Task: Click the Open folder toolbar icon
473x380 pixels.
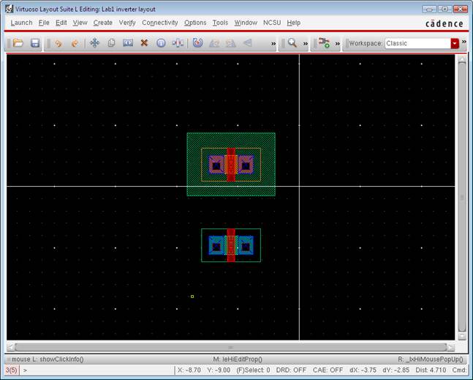Action: pyautogui.click(x=18, y=43)
